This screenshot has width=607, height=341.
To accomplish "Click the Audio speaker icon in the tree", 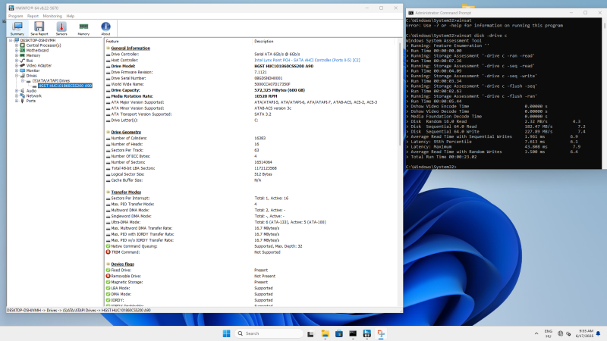I will 23,90.
